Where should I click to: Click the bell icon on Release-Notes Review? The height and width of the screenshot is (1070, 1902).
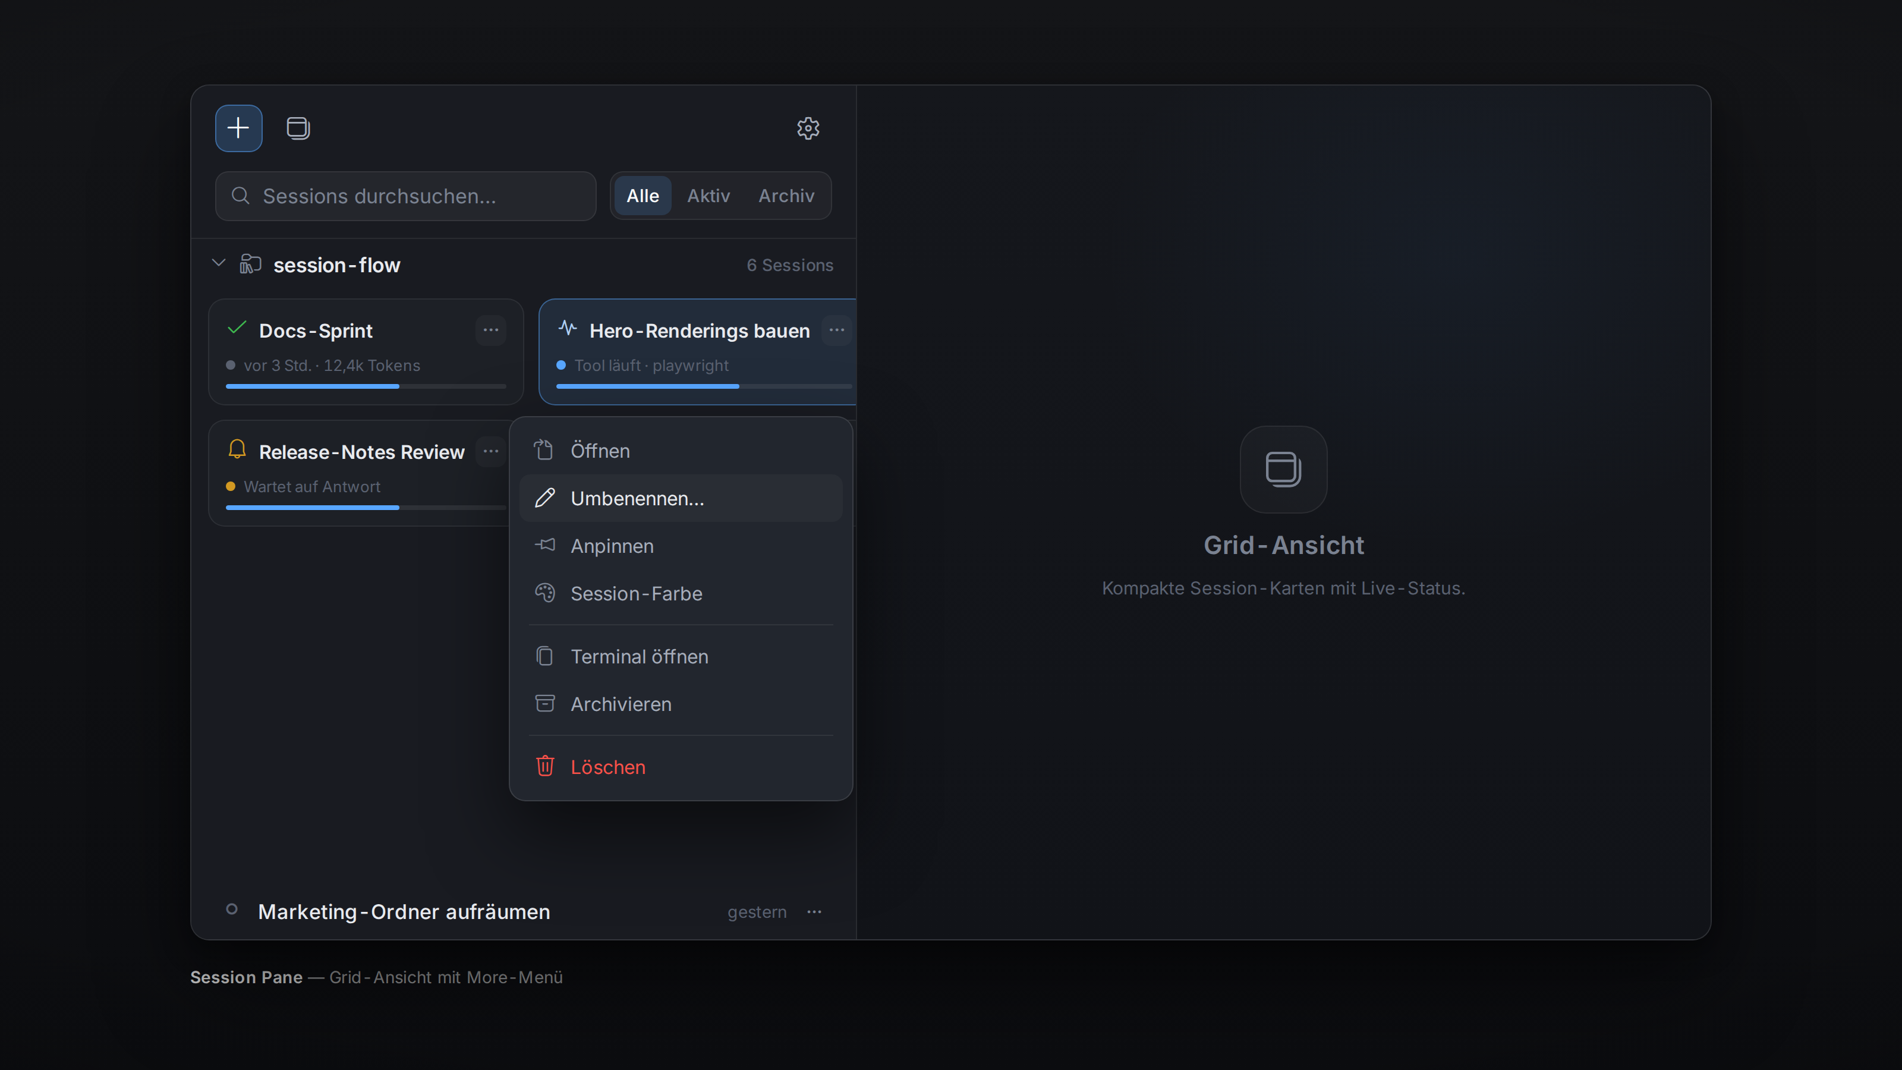click(237, 449)
